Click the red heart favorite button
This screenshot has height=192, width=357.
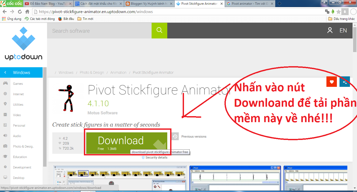pyautogui.click(x=332, y=82)
